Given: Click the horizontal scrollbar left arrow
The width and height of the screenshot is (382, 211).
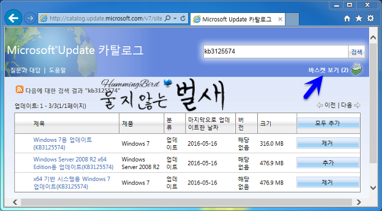Looking at the screenshot, I should click(x=15, y=202).
